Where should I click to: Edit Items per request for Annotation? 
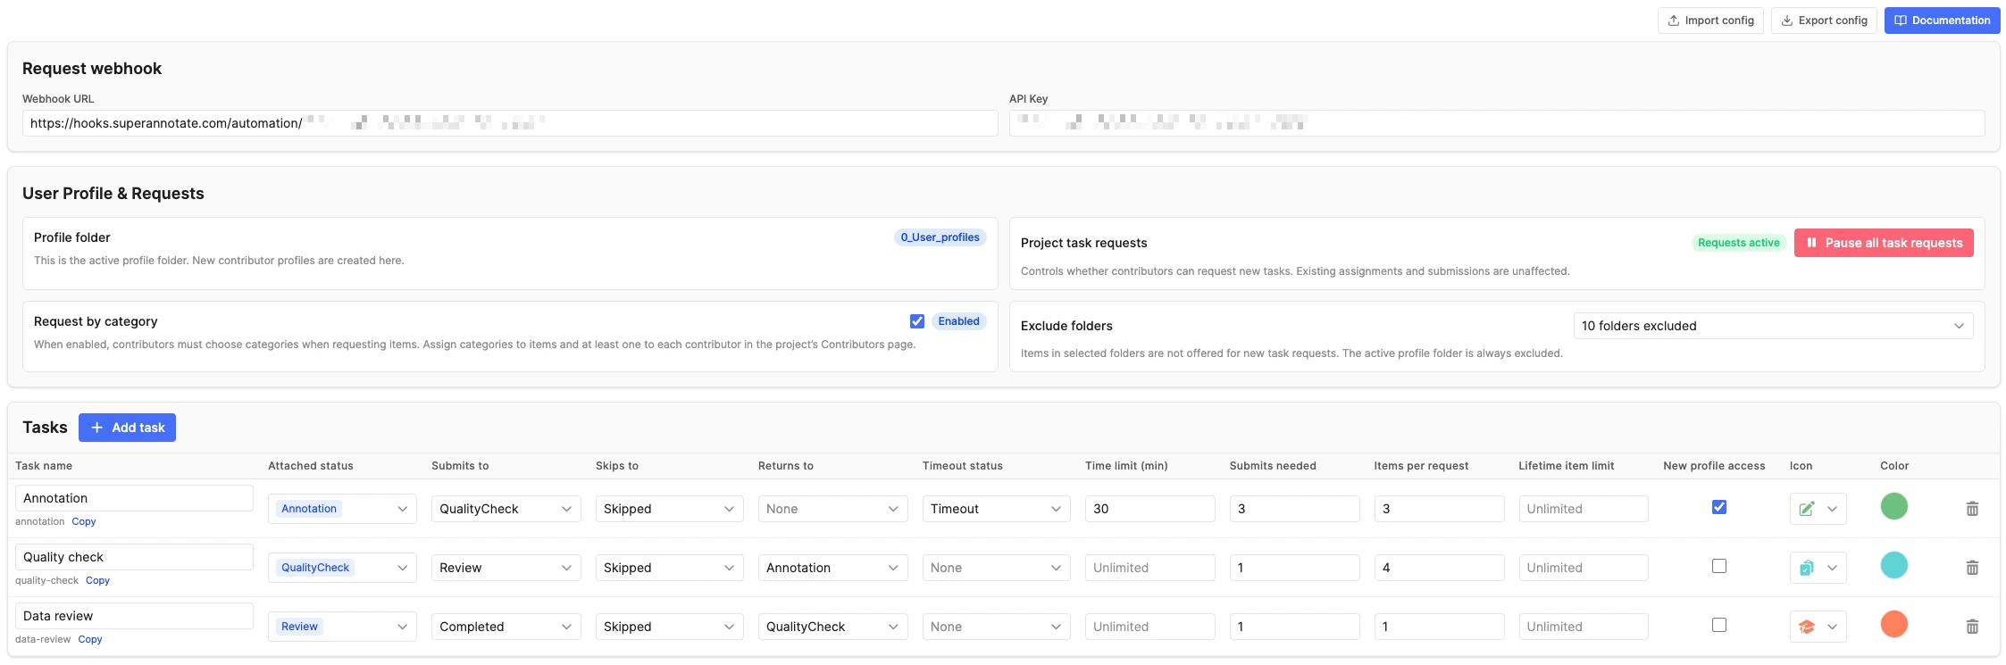pos(1439,509)
